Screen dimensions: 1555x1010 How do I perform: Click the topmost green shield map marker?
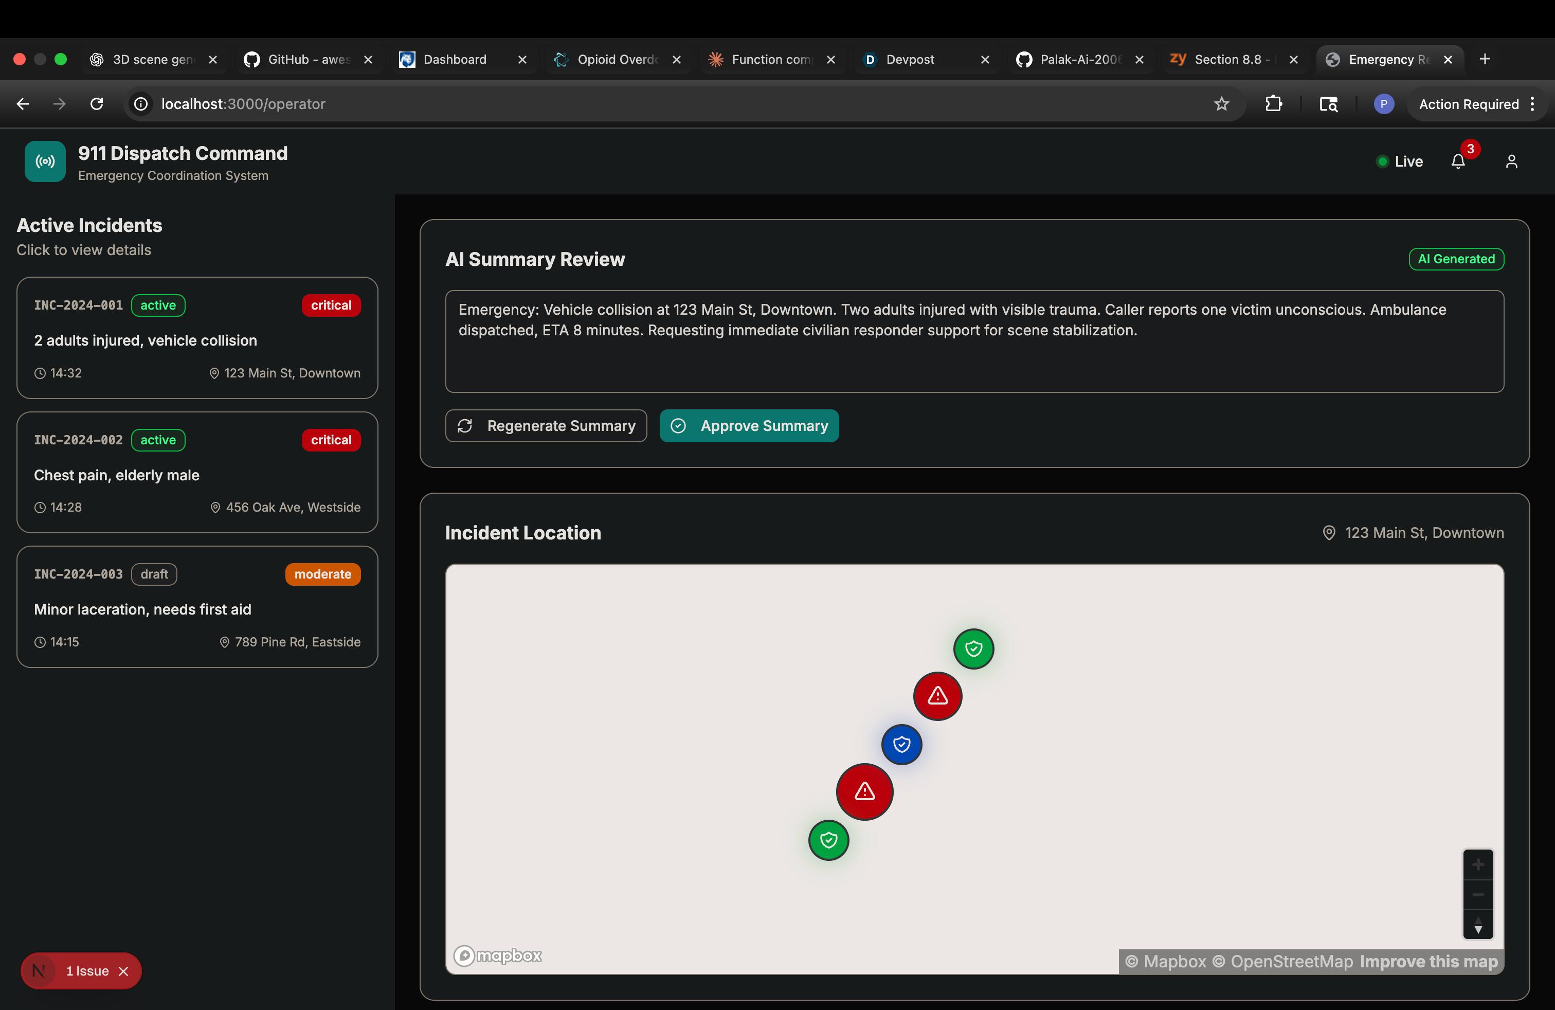[x=973, y=648]
